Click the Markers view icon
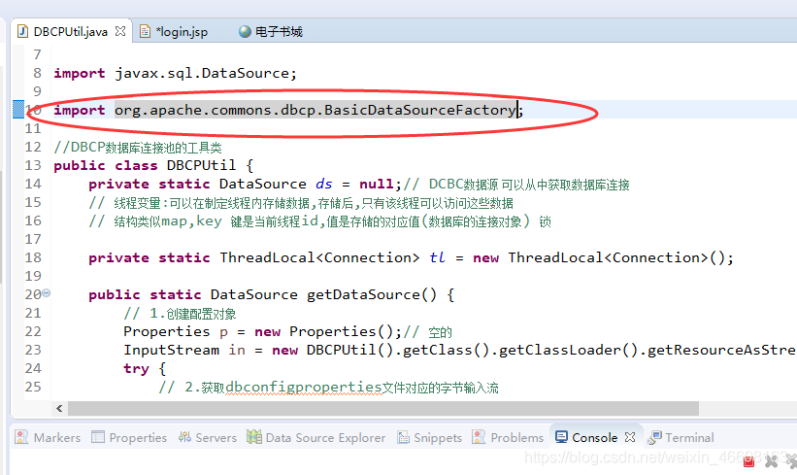797x475 pixels. coord(22,437)
